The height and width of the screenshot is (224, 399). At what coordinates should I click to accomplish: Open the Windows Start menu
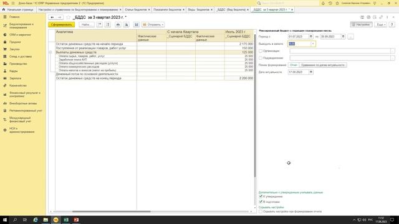click(5, 220)
